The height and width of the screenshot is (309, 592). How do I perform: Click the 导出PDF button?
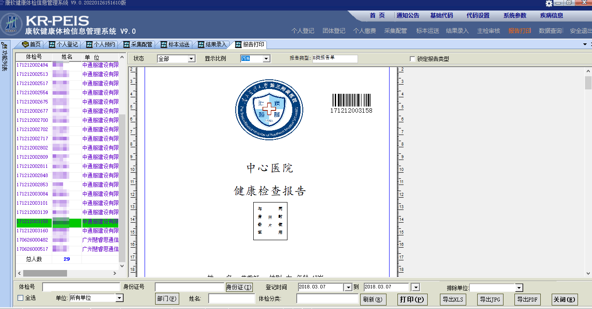tap(528, 300)
